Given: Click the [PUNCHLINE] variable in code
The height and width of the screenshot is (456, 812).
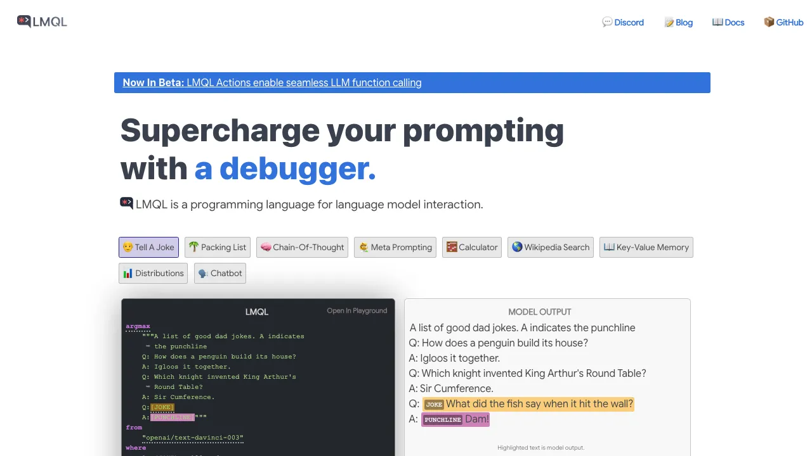Looking at the screenshot, I should [x=172, y=417].
